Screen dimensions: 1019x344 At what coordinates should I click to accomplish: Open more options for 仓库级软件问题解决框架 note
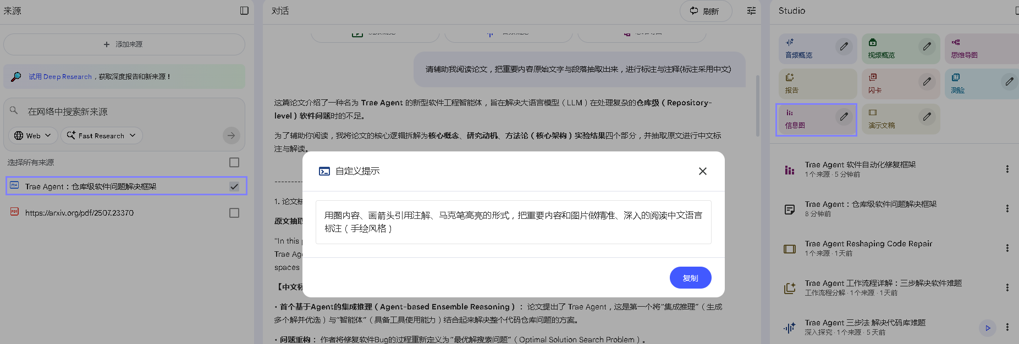coord(1007,208)
